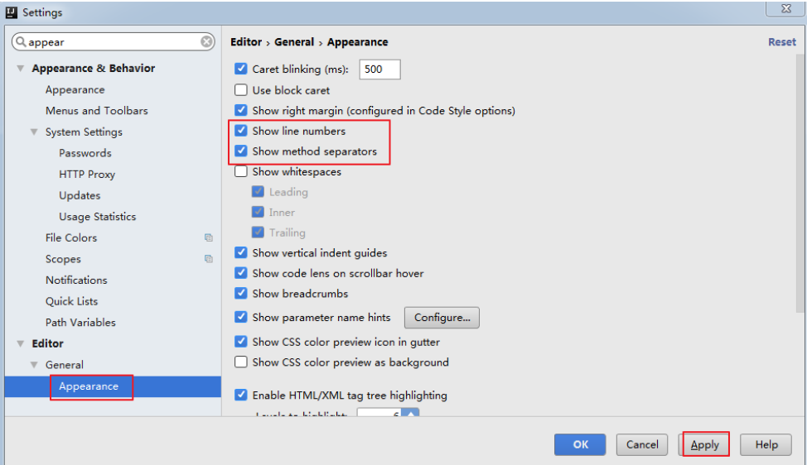807x465 pixels.
Task: Toggle Show line numbers checkbox
Action: [x=241, y=131]
